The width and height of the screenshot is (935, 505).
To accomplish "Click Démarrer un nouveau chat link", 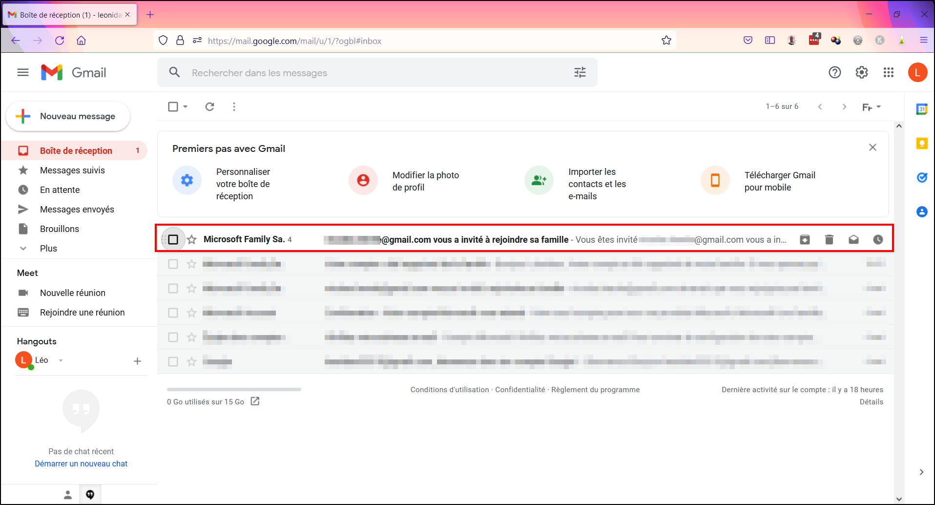I will tap(81, 463).
